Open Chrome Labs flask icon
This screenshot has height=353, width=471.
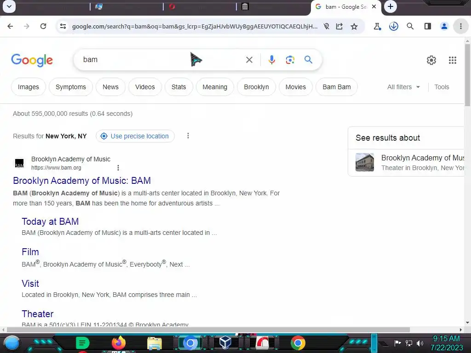pos(377,26)
